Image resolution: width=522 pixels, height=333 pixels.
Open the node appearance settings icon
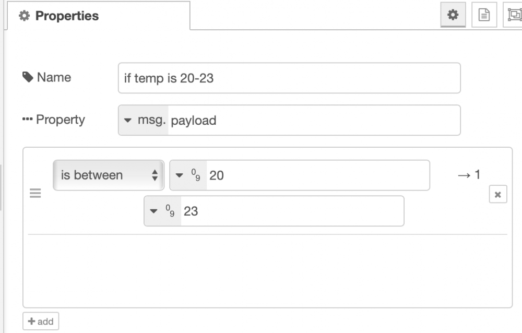tap(512, 16)
